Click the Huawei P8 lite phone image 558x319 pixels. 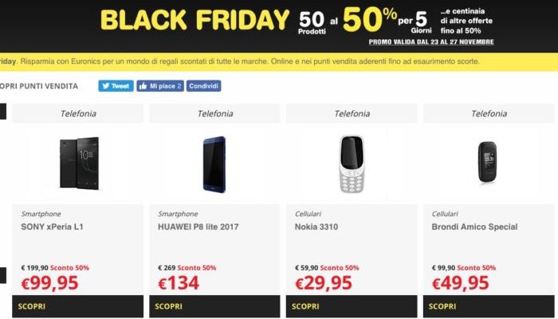214,163
